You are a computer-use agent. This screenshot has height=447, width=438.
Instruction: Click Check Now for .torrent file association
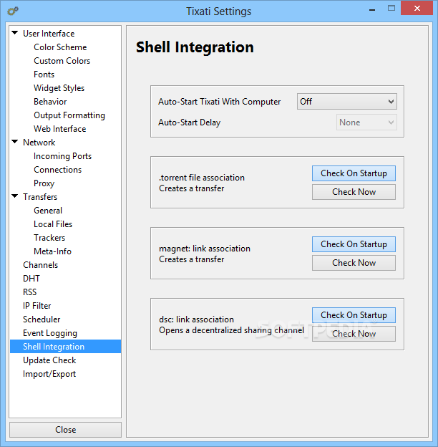(x=354, y=192)
